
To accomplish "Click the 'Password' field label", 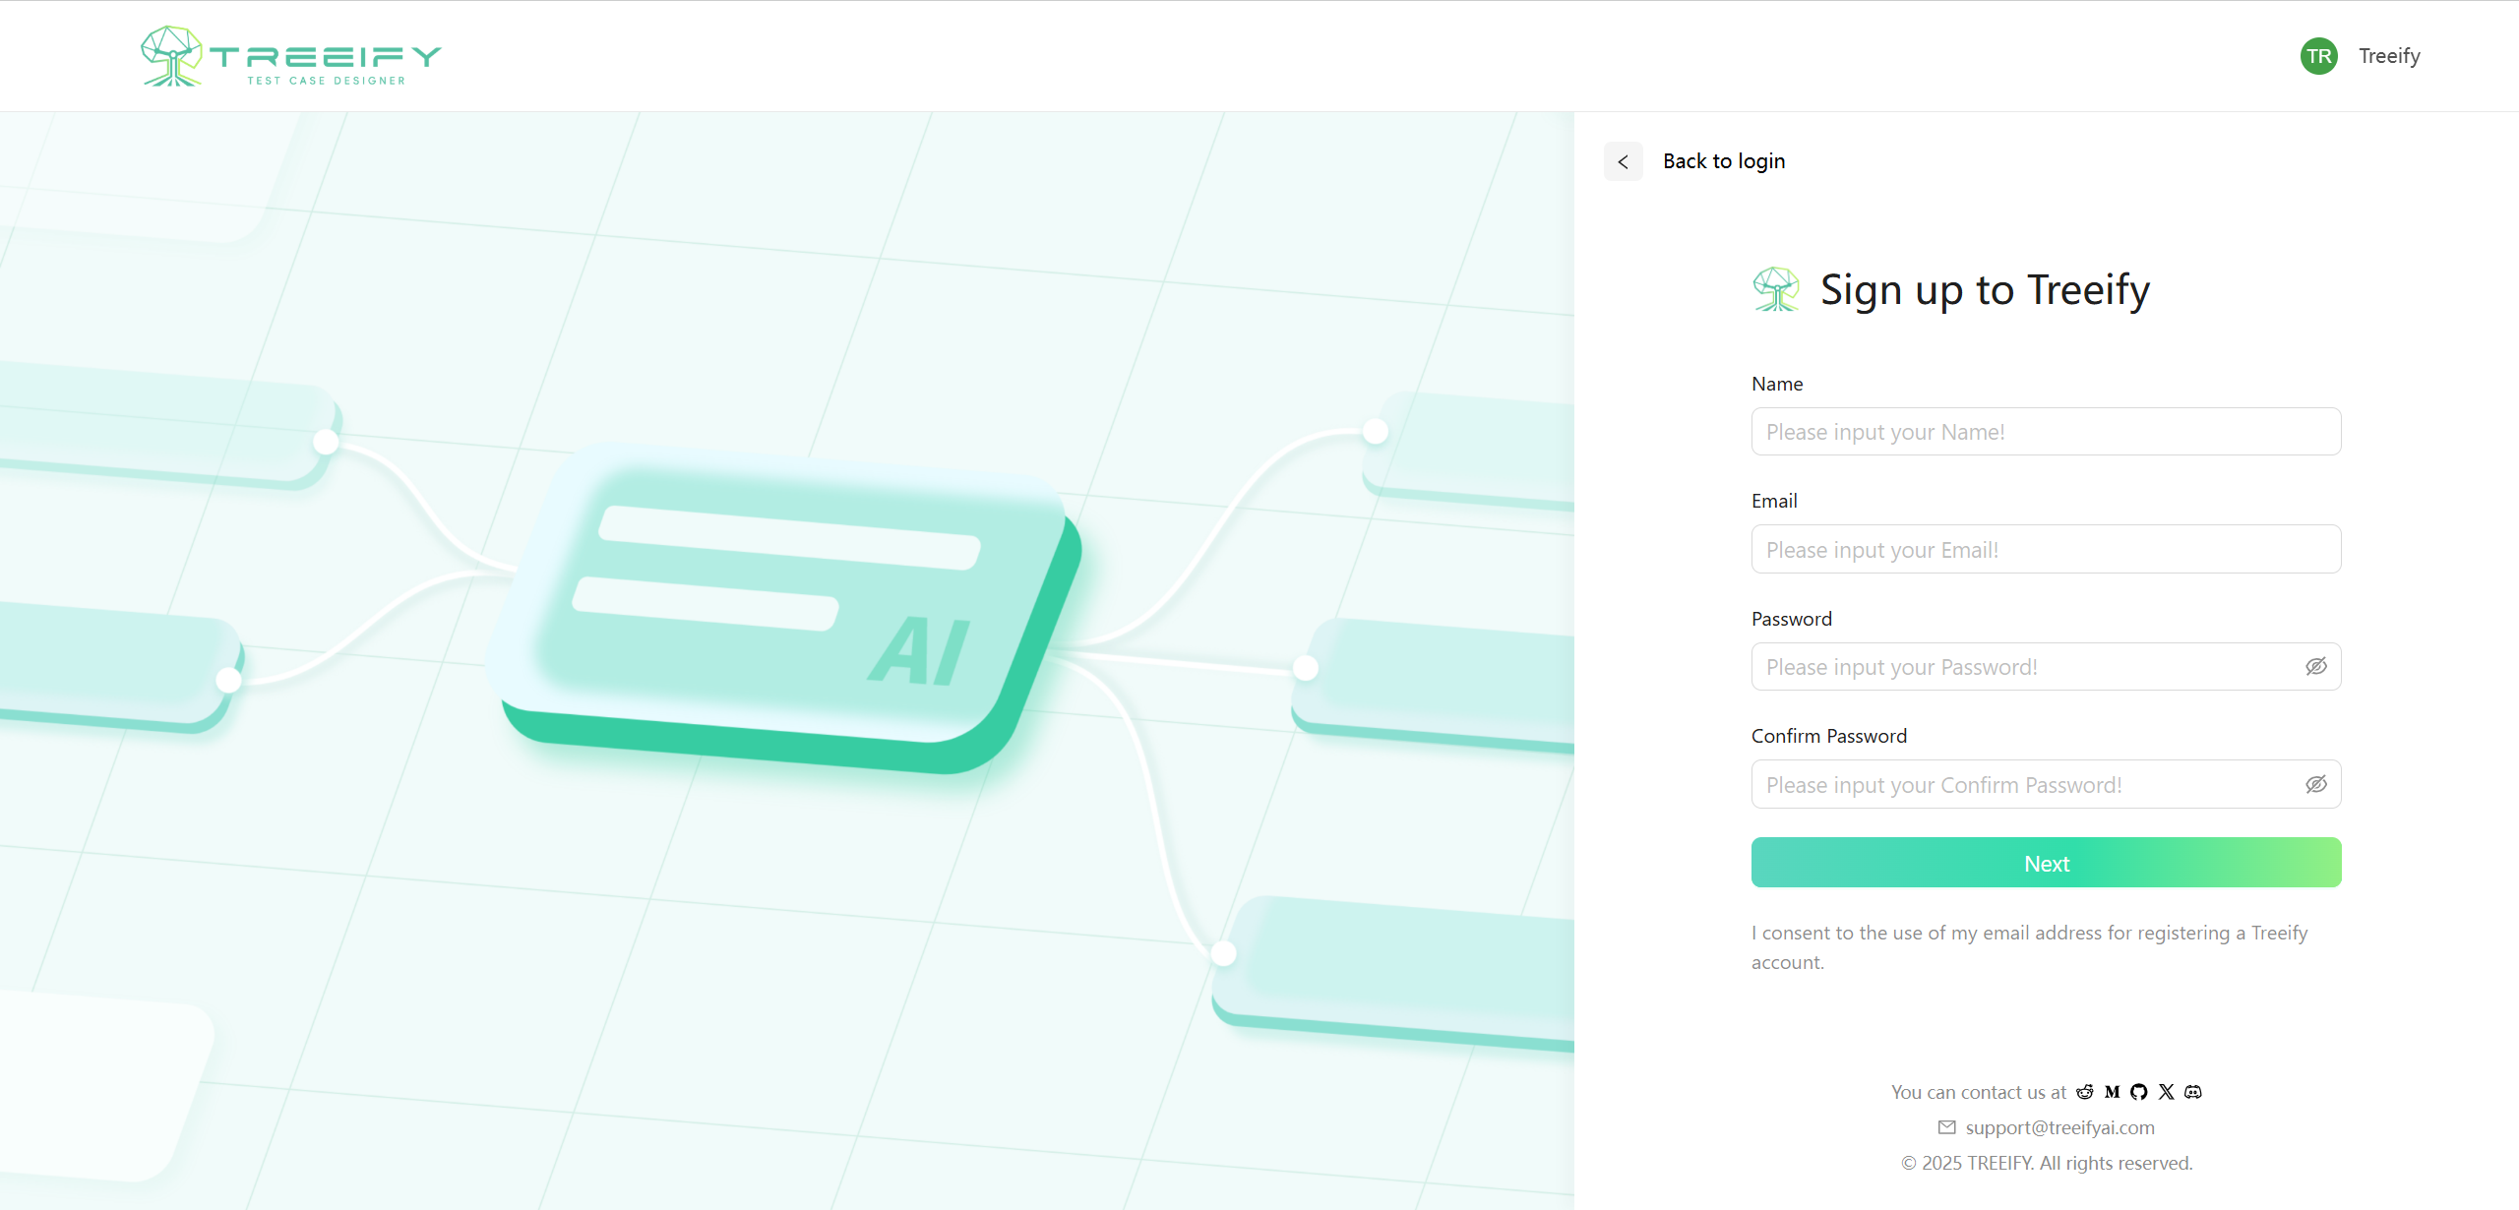I will (1791, 619).
